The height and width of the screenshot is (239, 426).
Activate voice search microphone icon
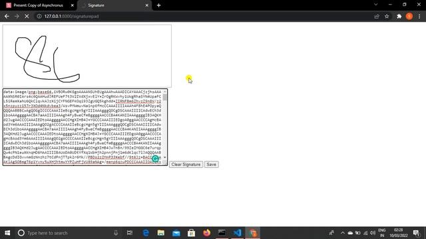pos(116,233)
